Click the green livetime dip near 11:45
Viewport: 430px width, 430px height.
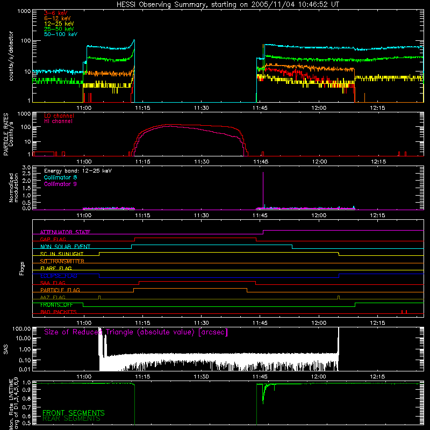tap(263, 394)
